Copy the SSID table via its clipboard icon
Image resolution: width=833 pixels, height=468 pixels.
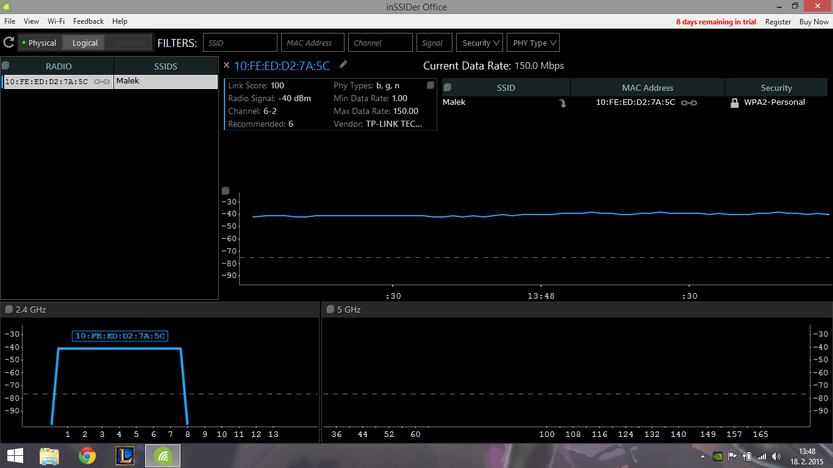pyautogui.click(x=447, y=87)
